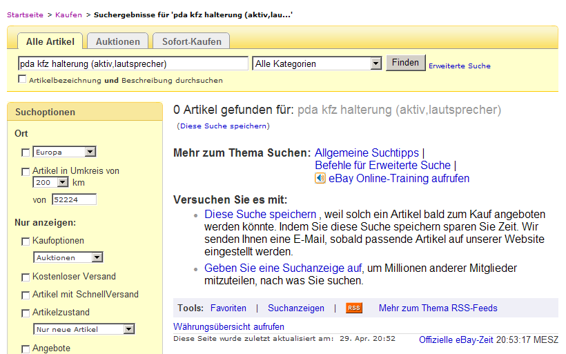Go to Startseite breadcrumb link
This screenshot has width=566, height=354.
[x=25, y=14]
